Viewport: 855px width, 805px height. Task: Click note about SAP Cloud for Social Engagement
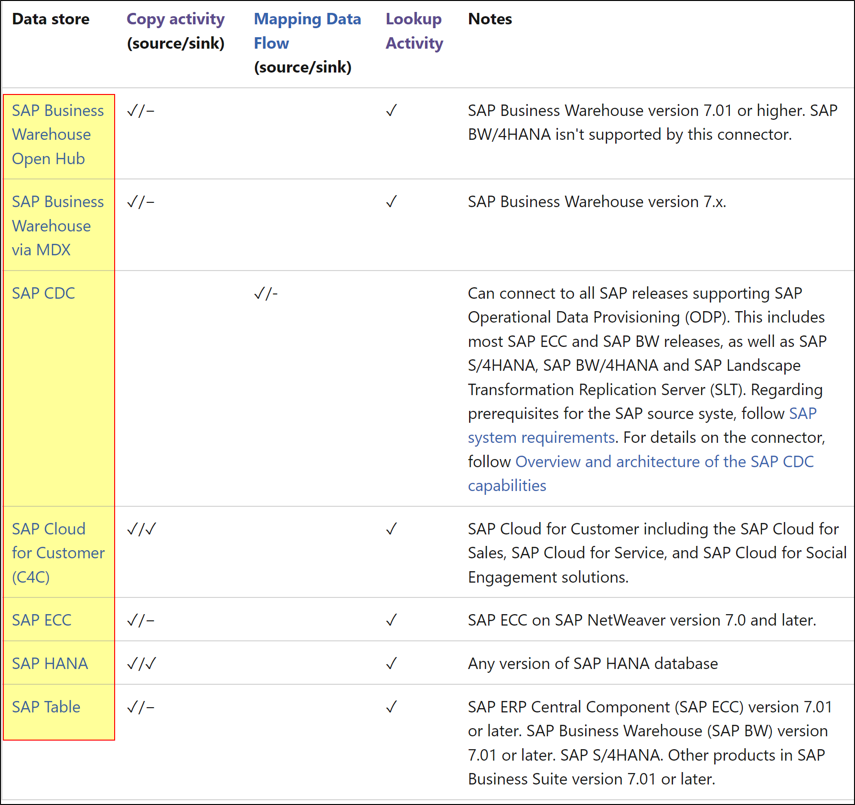pos(657,553)
